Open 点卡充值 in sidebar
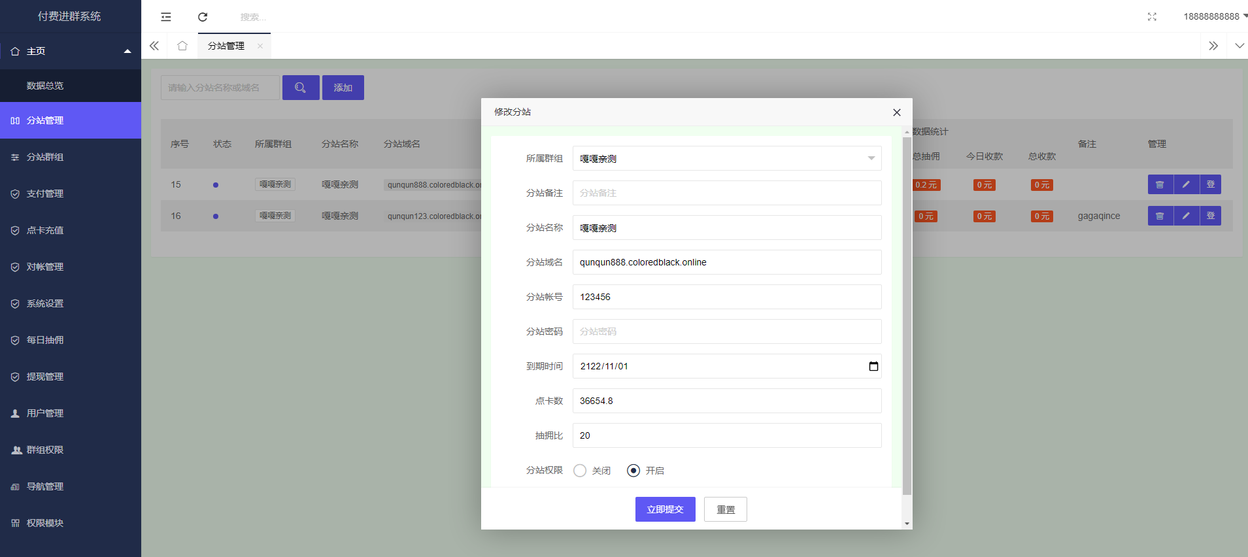Viewport: 1248px width, 557px height. pos(71,230)
